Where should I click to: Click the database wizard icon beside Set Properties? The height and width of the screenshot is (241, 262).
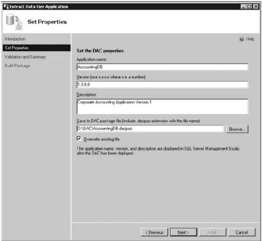pyautogui.click(x=14, y=22)
